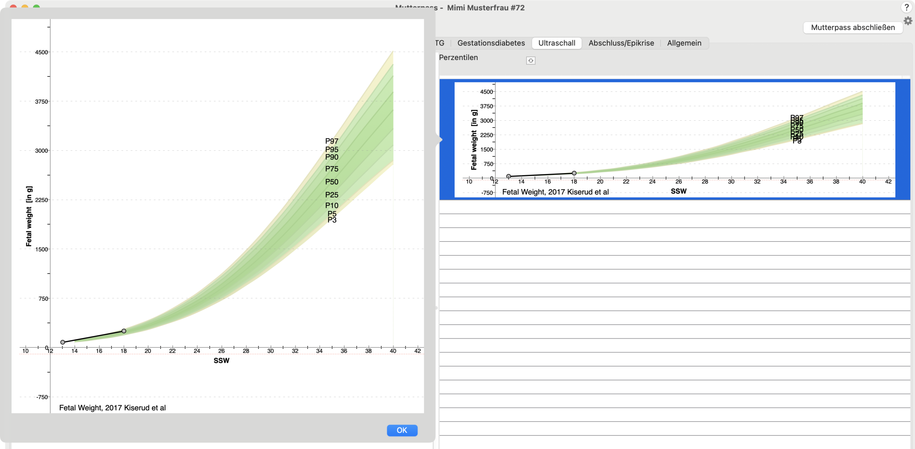Open the Abschluss/Epikrise tab

tap(621, 43)
